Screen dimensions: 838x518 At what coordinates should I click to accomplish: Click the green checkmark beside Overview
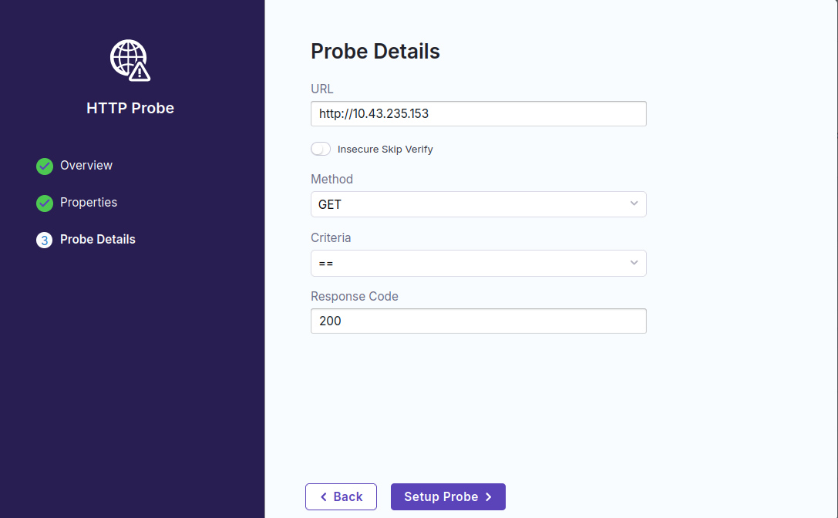point(45,166)
